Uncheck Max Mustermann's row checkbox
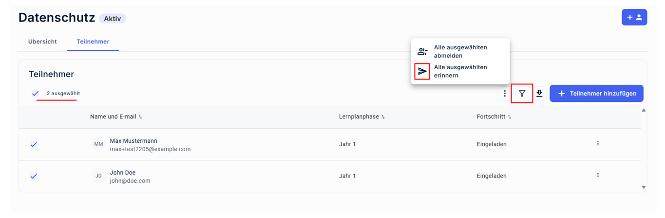Screen dimensions: 665x218 34,144
